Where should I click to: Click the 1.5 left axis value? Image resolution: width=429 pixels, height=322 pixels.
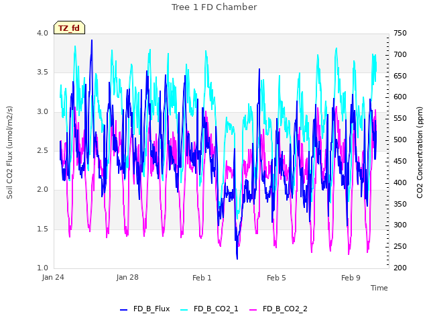(43, 229)
